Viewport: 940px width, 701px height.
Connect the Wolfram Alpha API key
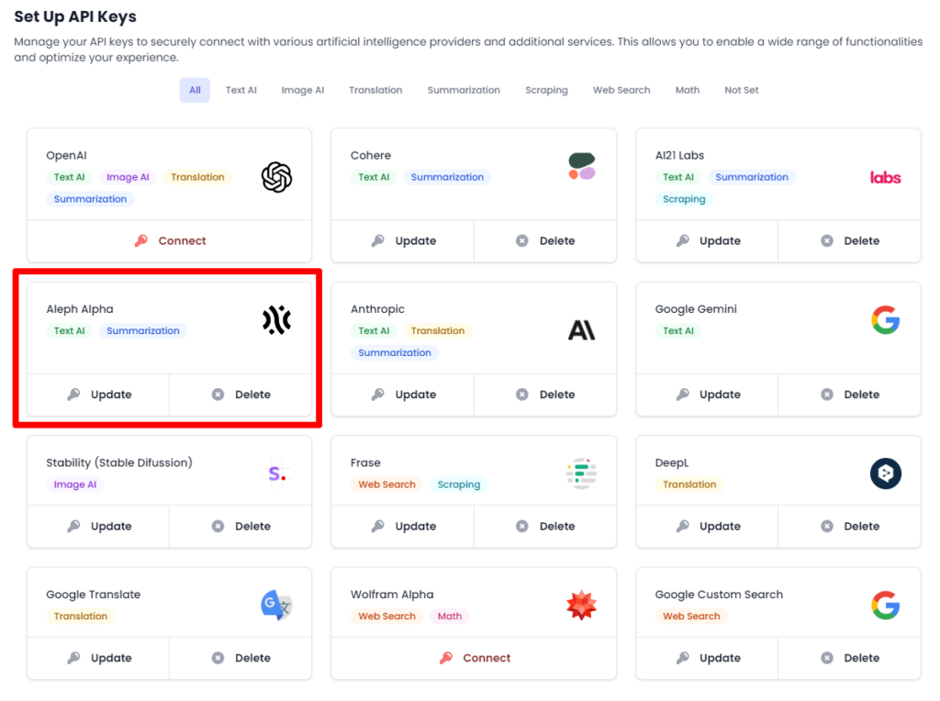(x=474, y=658)
